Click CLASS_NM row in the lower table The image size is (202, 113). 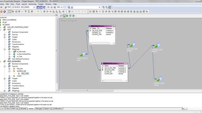point(114,74)
